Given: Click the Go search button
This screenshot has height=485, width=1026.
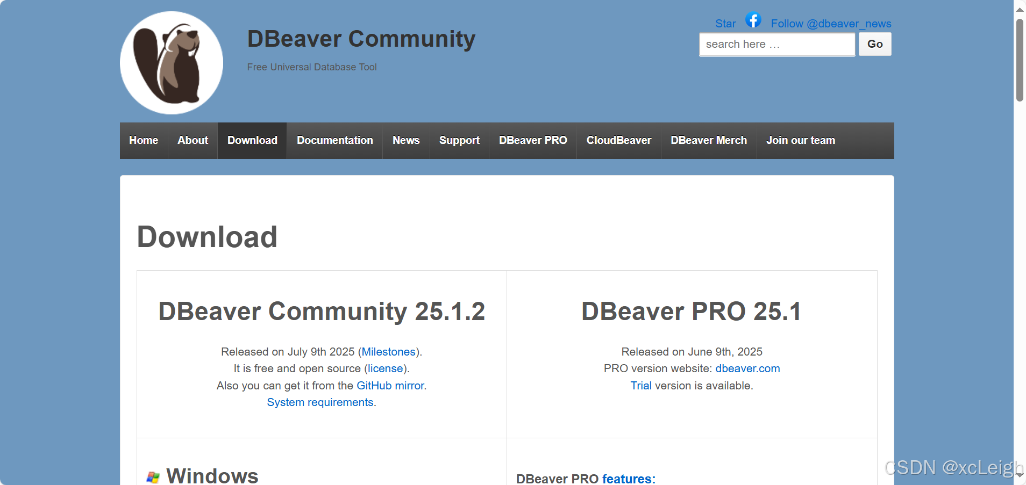Looking at the screenshot, I should pyautogui.click(x=875, y=44).
